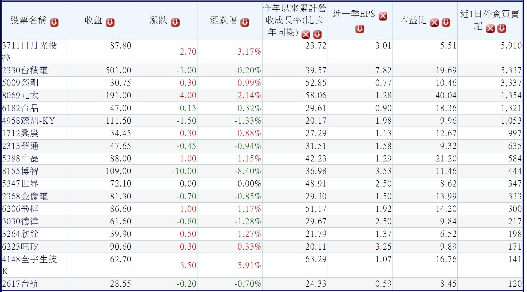Sort by stock name arrow icon

coord(54,23)
